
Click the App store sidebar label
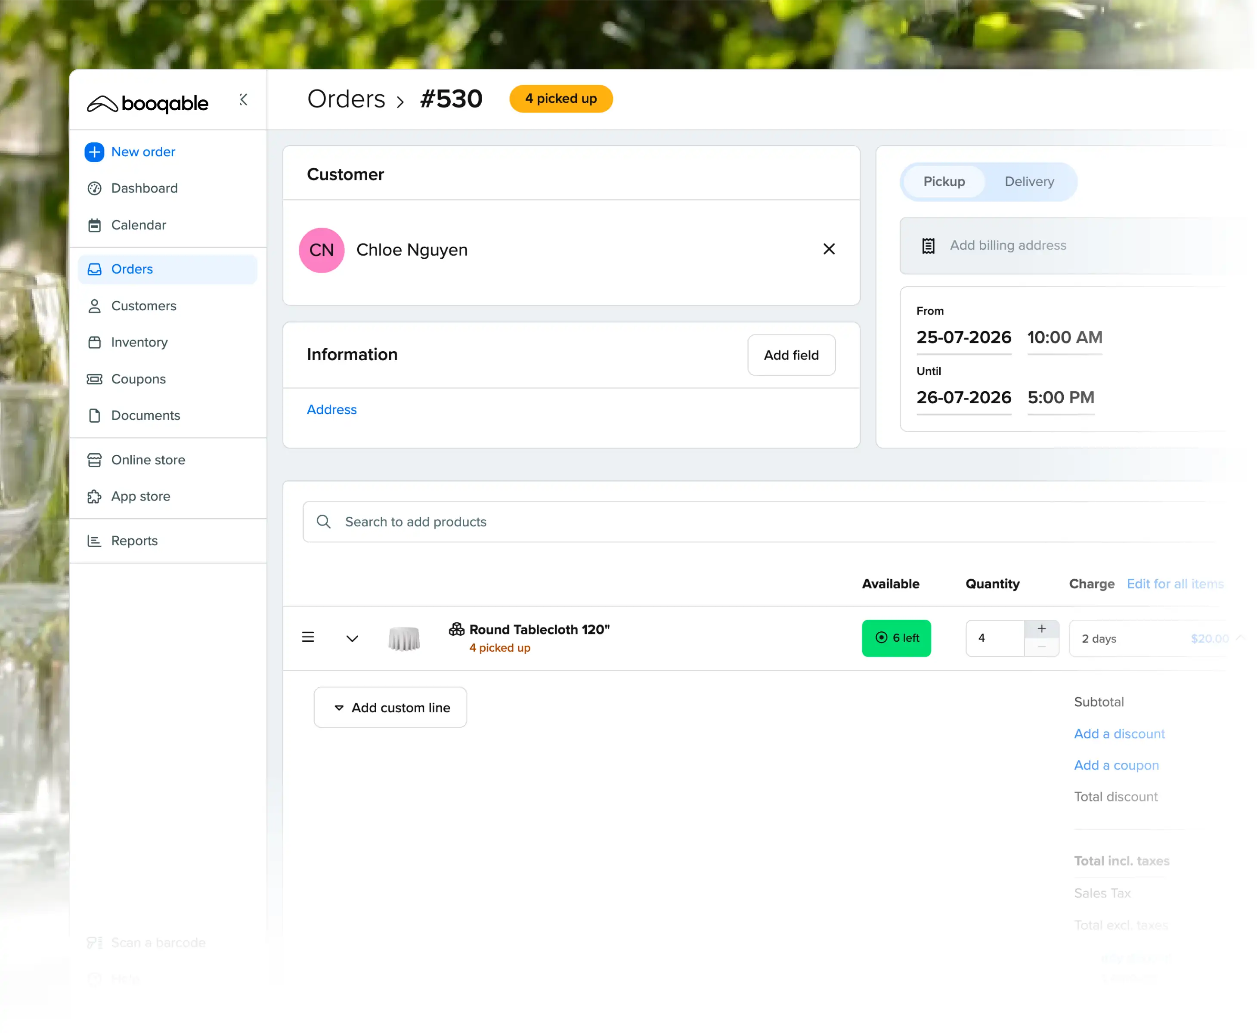tap(140, 496)
